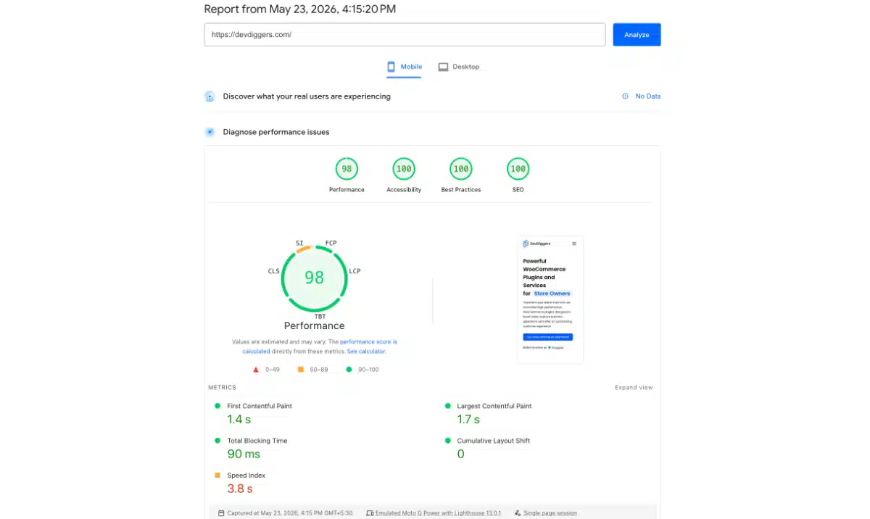
Task: Open the No Data link
Action: point(648,96)
